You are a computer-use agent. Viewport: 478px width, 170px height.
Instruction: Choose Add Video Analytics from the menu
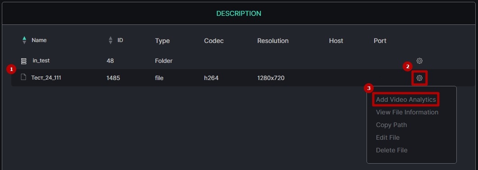(406, 99)
